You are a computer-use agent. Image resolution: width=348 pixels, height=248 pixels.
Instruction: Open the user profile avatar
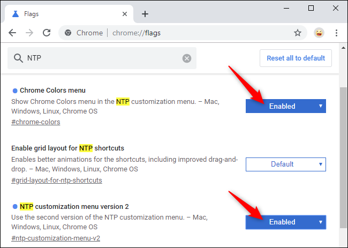point(319,33)
